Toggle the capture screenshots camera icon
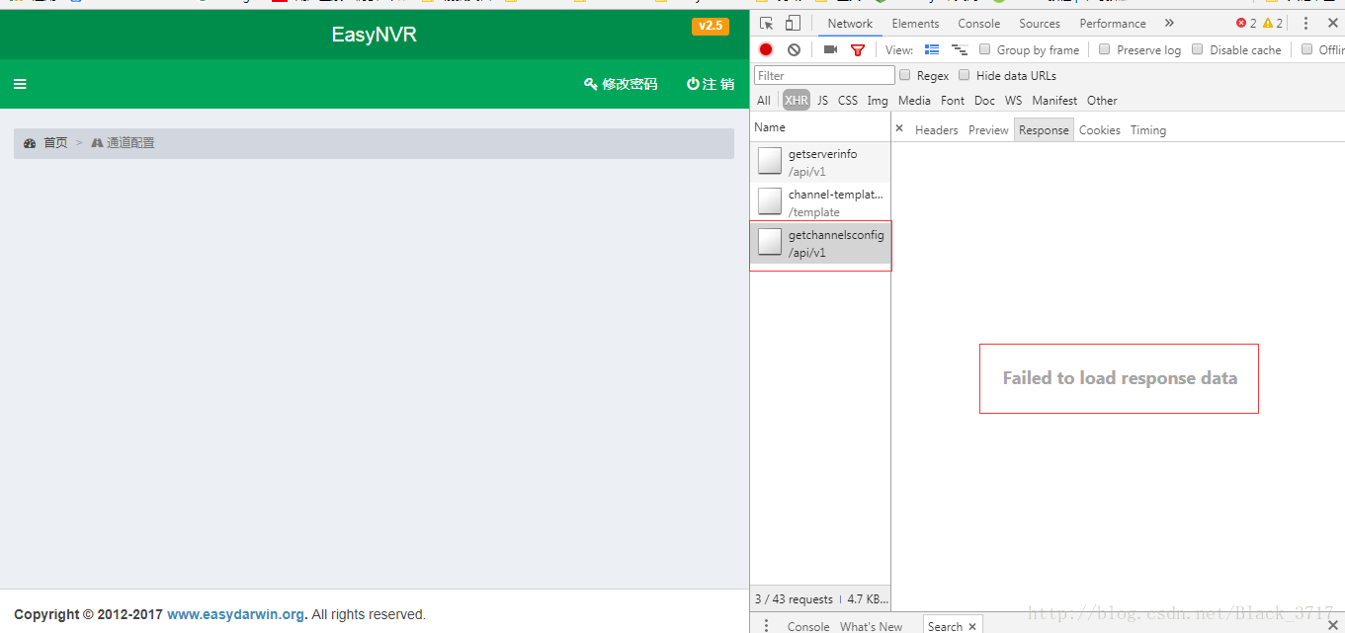 pyautogui.click(x=830, y=49)
